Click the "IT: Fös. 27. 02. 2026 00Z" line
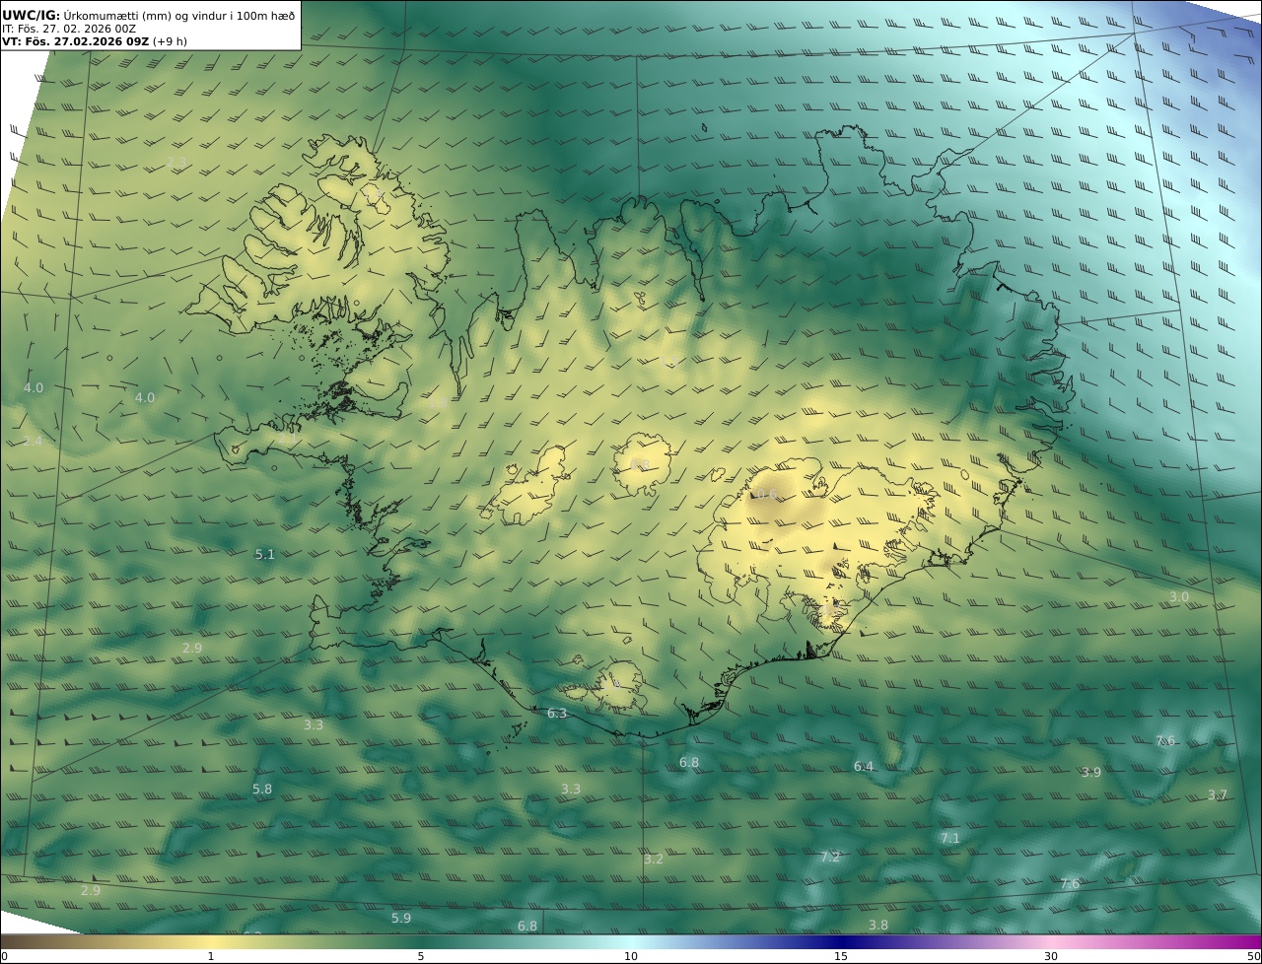The width and height of the screenshot is (1262, 964). click(69, 29)
